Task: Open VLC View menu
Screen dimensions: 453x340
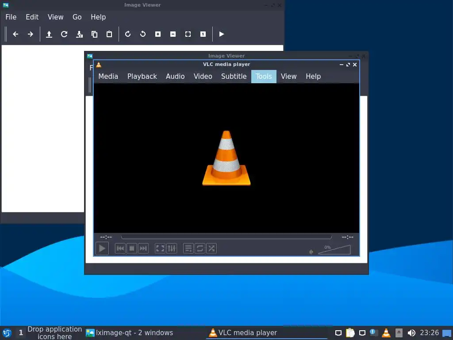Action: pyautogui.click(x=288, y=76)
